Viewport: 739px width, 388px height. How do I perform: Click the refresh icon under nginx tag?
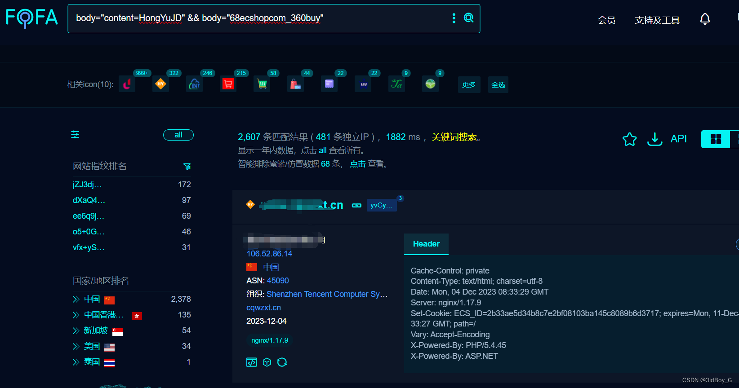[282, 362]
